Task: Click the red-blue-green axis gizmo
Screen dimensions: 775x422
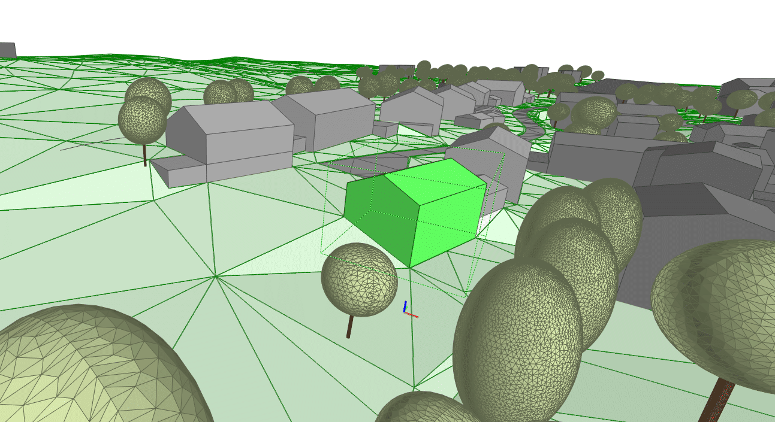Action: coord(409,309)
